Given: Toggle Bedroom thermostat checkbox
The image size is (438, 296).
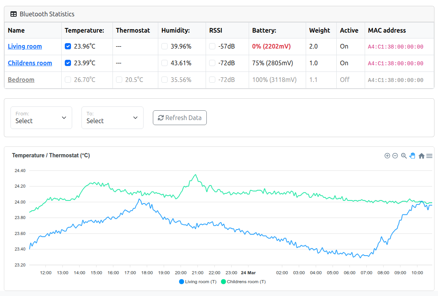Looking at the screenshot, I should (119, 80).
